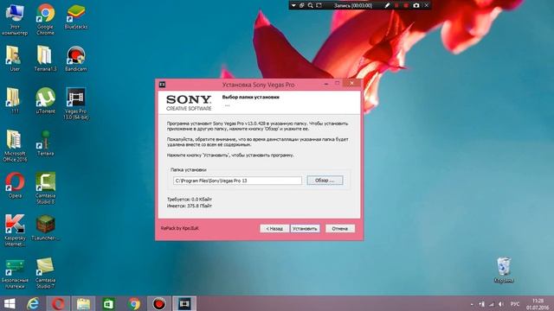554x311 pixels.
Task: Click the Запись timer text on recording bar
Action: [353, 6]
